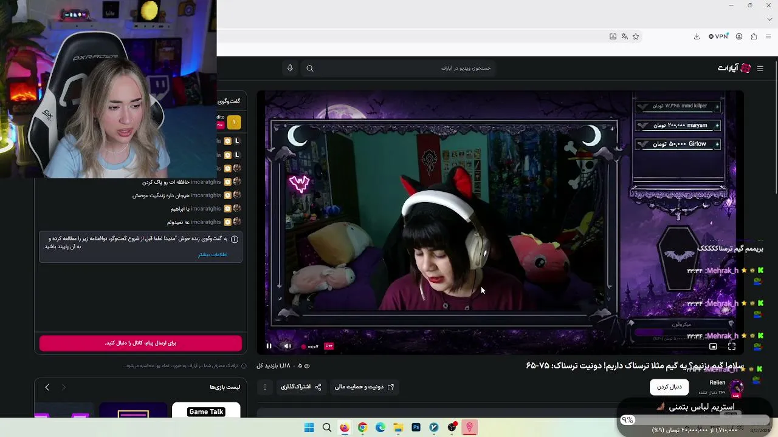The image size is (778, 437).
Task: Open the دونیت و حمایت مالی donation link
Action: coord(365,387)
